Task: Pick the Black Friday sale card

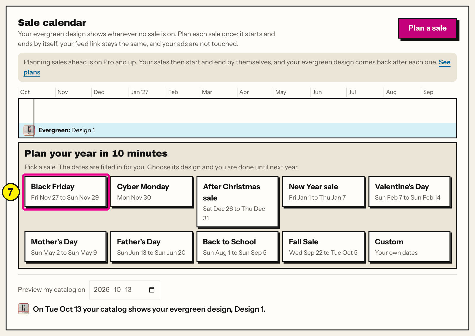Action: [x=65, y=192]
